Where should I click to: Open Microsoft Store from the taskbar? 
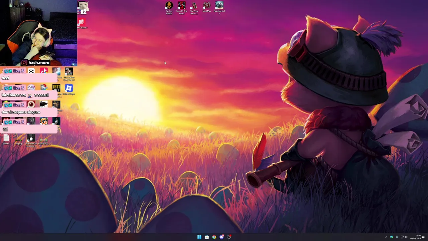click(x=207, y=237)
